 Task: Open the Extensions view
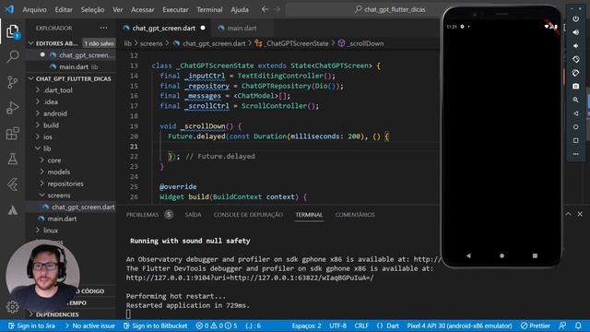click(x=12, y=133)
